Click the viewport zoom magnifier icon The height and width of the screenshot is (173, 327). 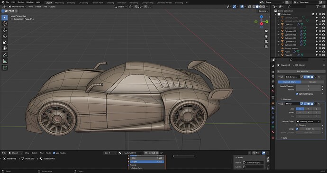point(266,31)
